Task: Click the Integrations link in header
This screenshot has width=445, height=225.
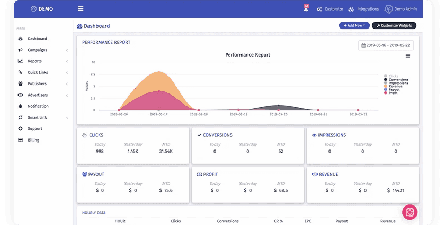Action: pyautogui.click(x=368, y=9)
